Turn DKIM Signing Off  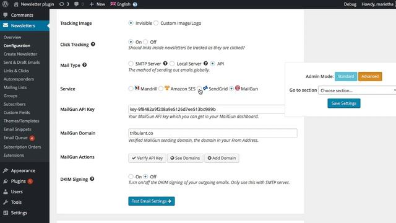click(145, 177)
